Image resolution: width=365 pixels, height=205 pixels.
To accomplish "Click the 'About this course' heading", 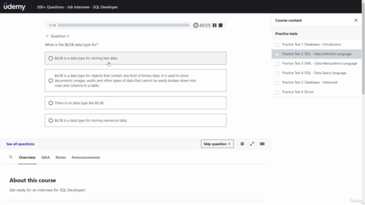I will coord(33,180).
